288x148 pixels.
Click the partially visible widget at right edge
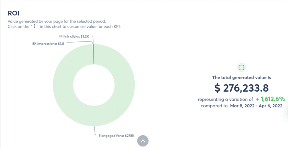click(287, 112)
